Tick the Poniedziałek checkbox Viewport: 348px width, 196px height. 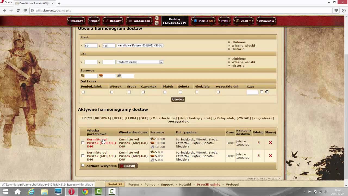click(83, 92)
